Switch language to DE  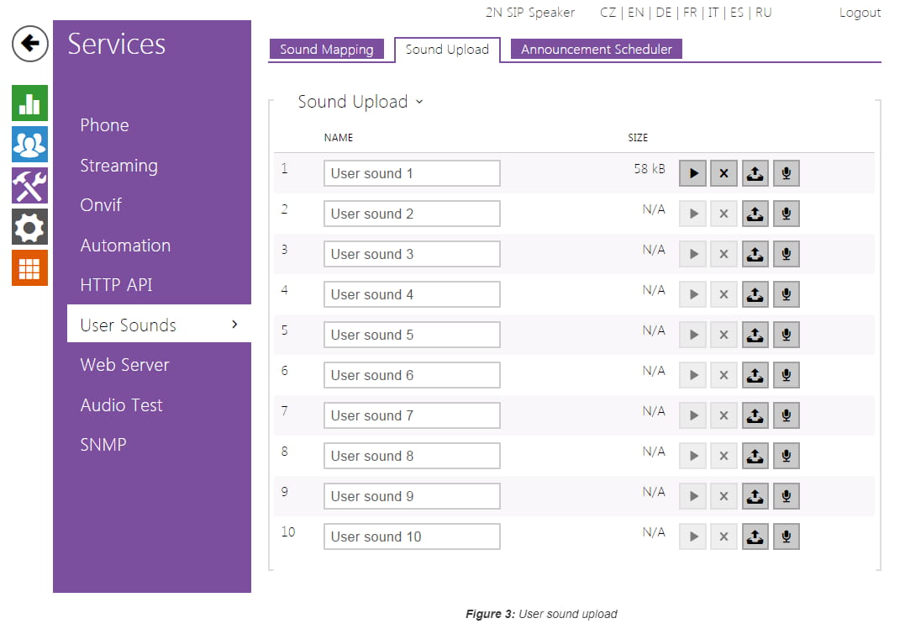tap(664, 13)
